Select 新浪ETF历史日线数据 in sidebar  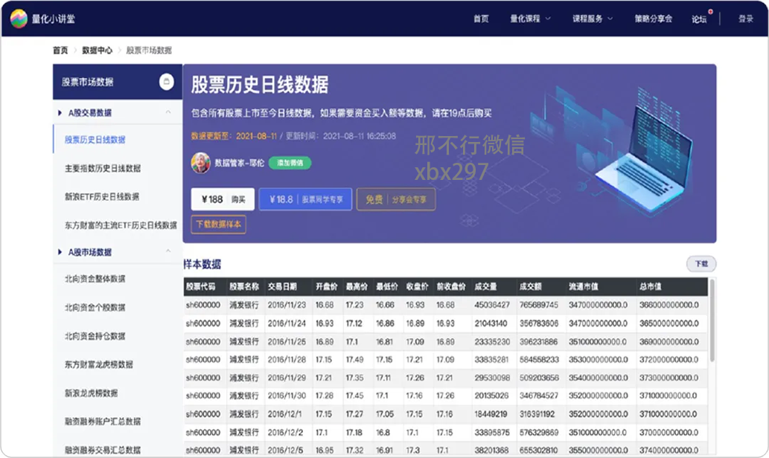click(102, 196)
